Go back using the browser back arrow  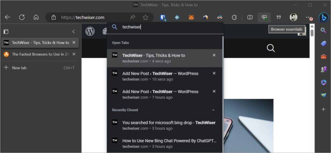tap(8, 17)
